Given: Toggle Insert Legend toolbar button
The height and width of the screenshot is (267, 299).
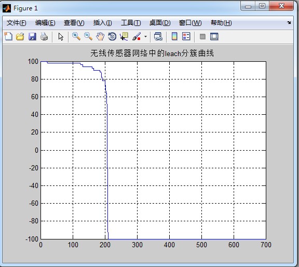Looking at the screenshot, I should pyautogui.click(x=186, y=36).
